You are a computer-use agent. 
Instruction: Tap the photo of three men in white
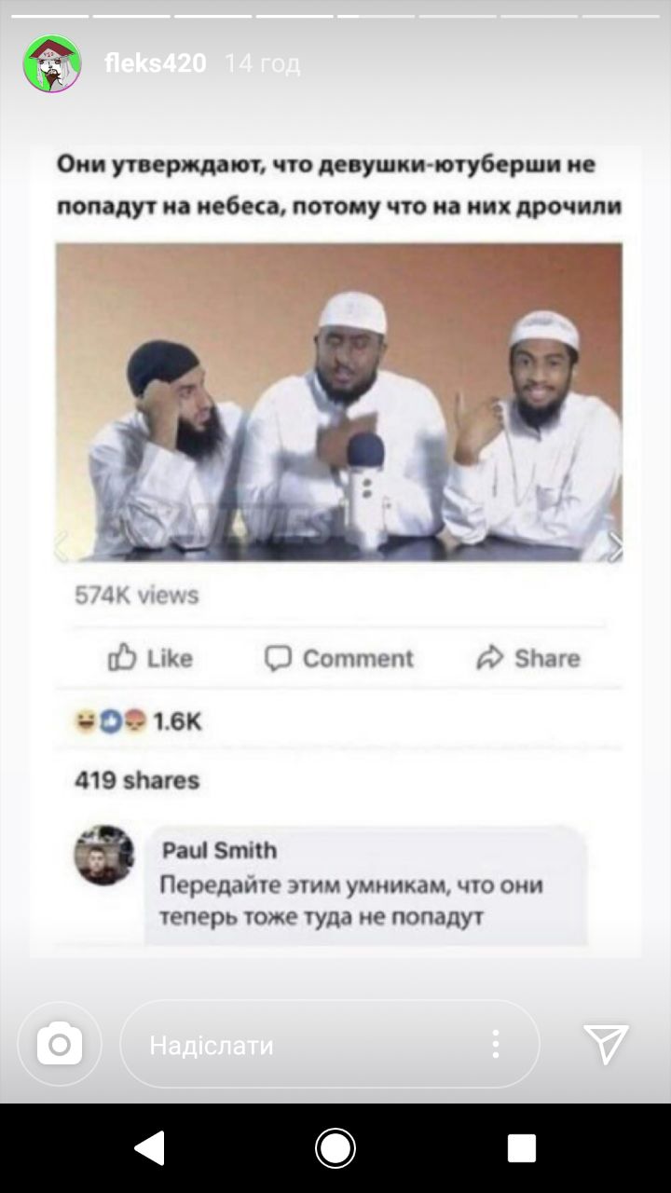pos(339,403)
